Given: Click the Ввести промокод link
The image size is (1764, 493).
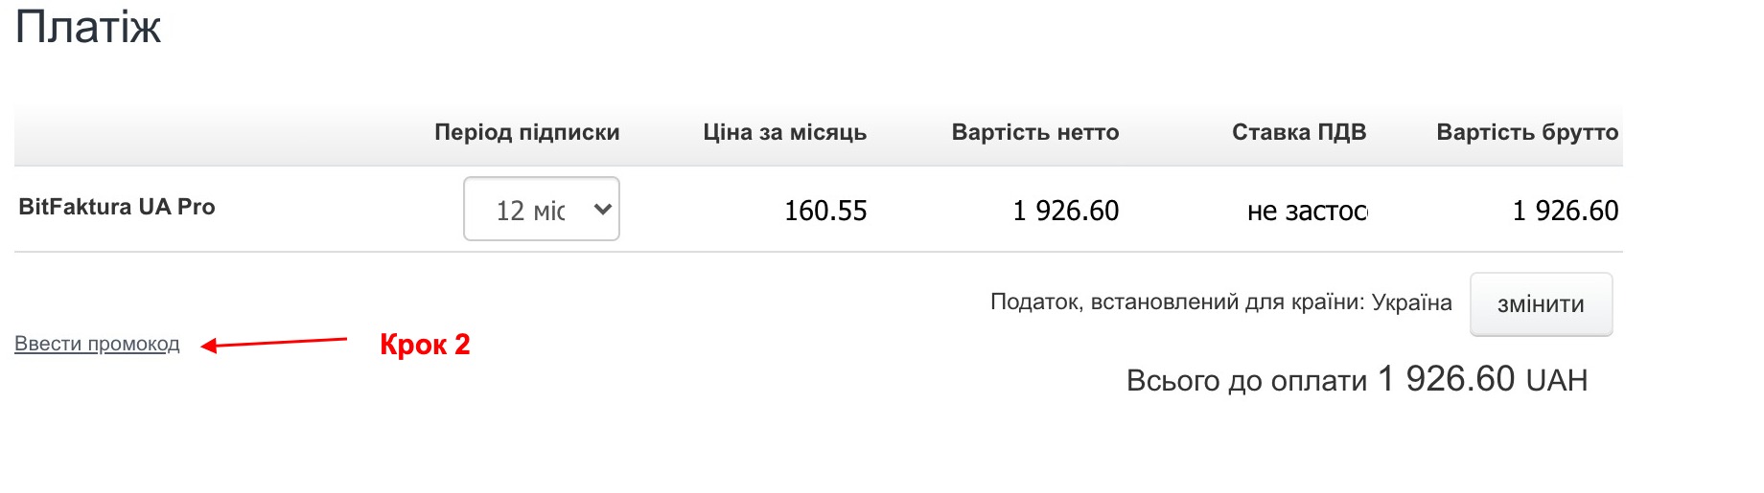Looking at the screenshot, I should pyautogui.click(x=97, y=345).
